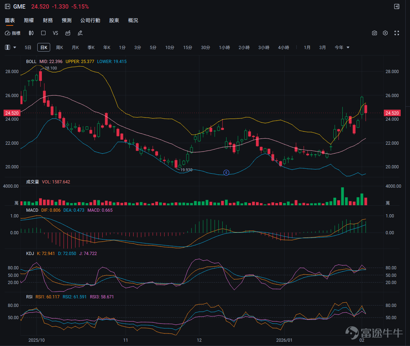
Task: Click the BOLL indicator label
Action: (x=31, y=61)
